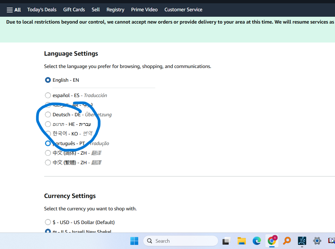
Task: Open the Sell page
Action: (96, 10)
